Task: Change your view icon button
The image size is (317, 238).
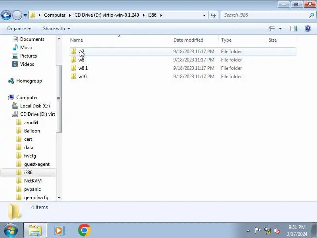Action: [271, 29]
